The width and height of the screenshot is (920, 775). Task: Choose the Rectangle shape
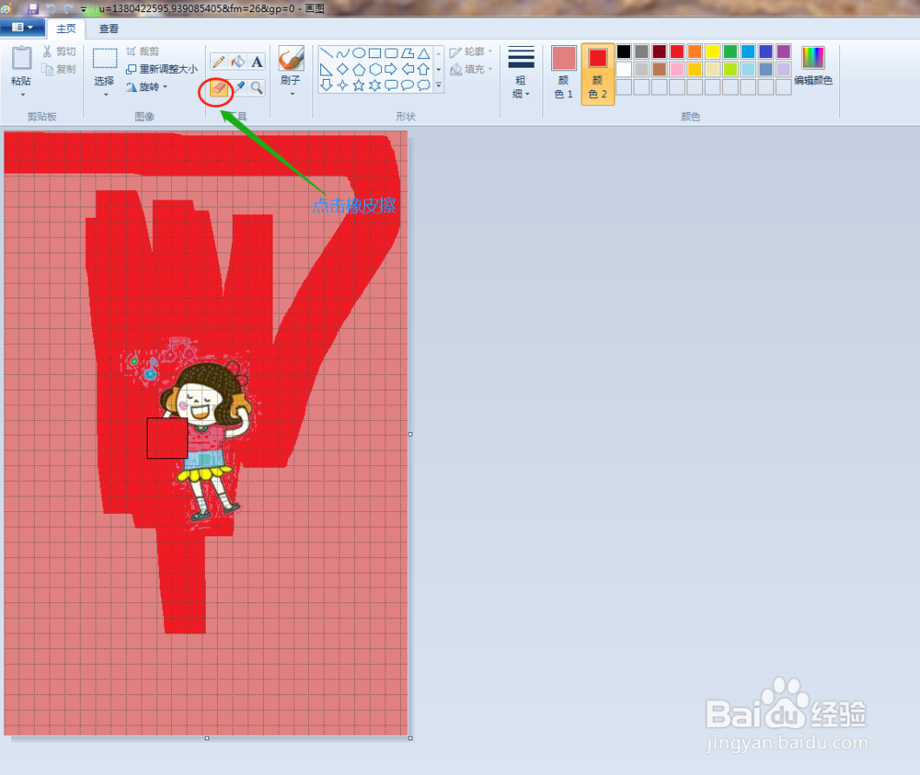point(375,53)
